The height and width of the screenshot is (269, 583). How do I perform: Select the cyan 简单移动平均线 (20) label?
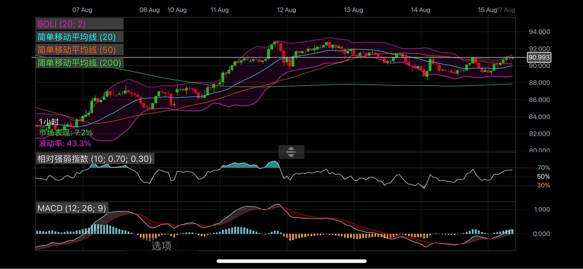coord(80,37)
